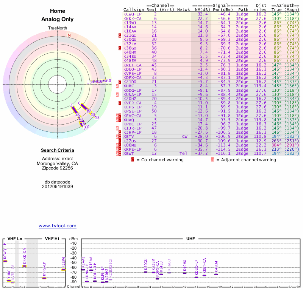Click the K13WJ callsign in the table
The width and height of the screenshot is (303, 290).
point(130,23)
